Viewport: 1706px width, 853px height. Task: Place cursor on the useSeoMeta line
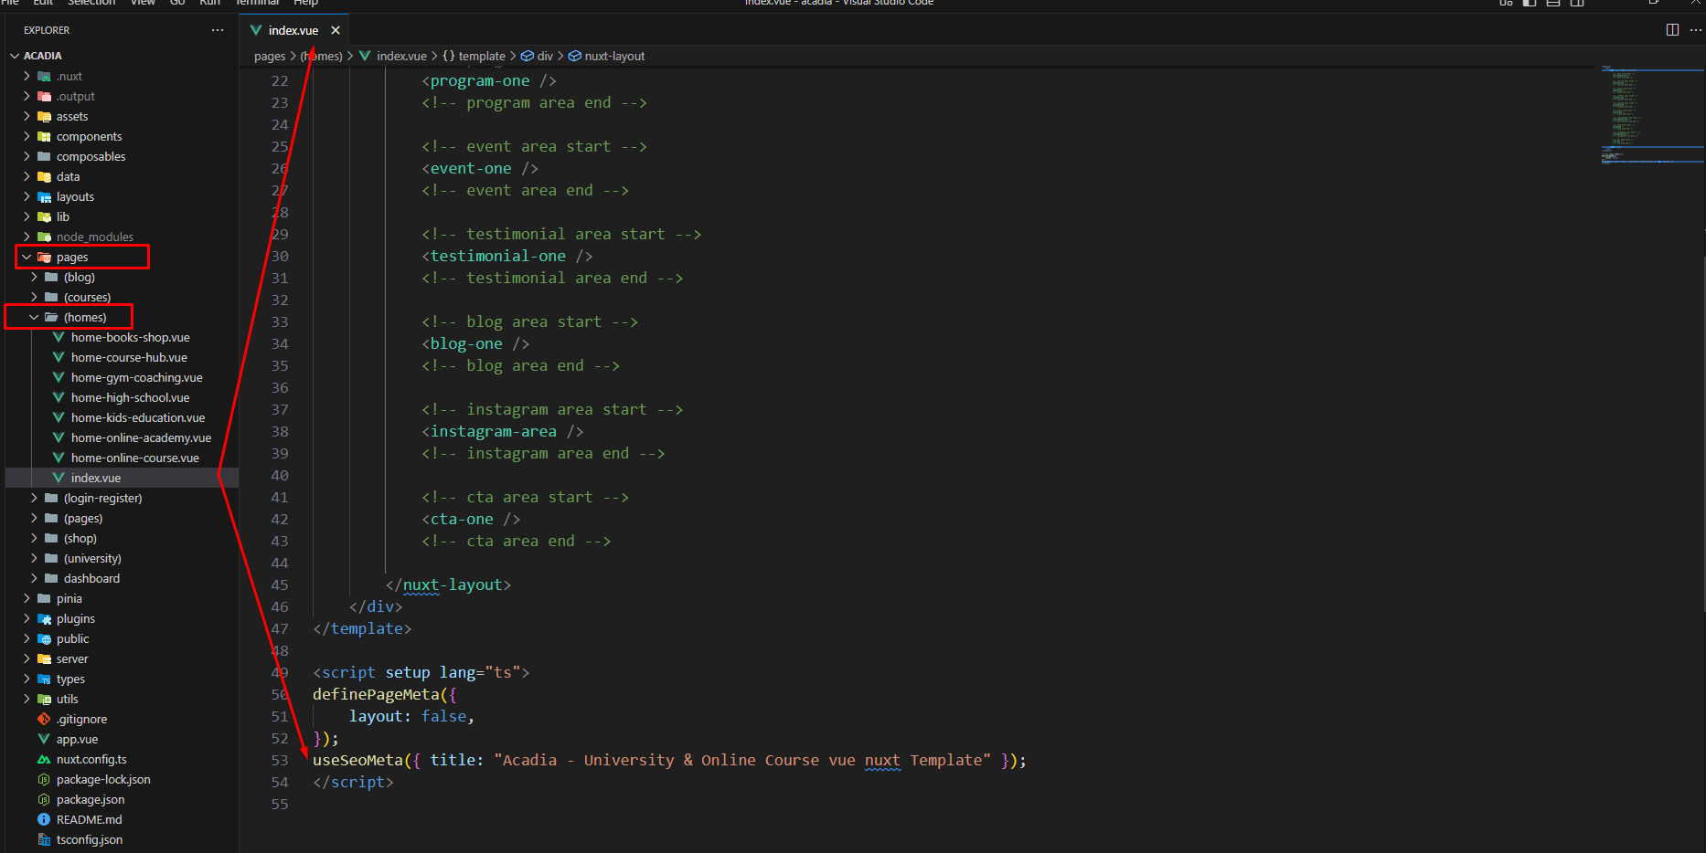[x=669, y=760]
